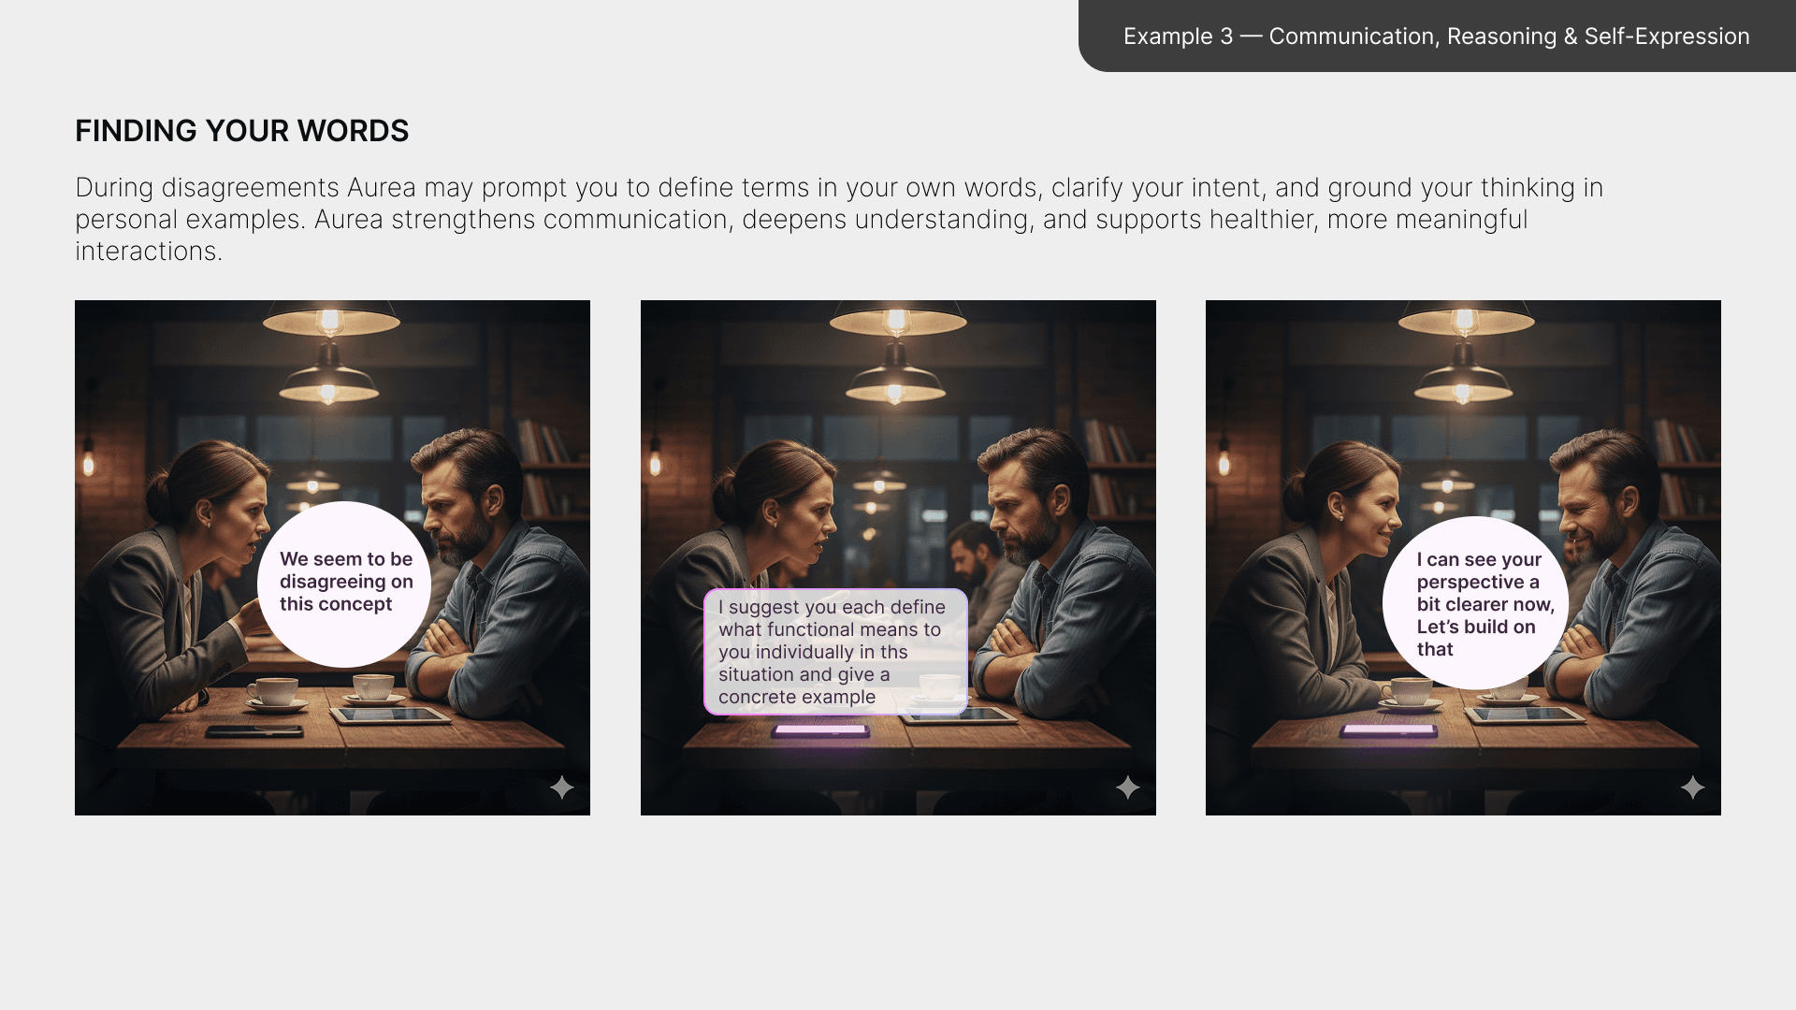Click sparkle icon in third image

tap(1693, 787)
